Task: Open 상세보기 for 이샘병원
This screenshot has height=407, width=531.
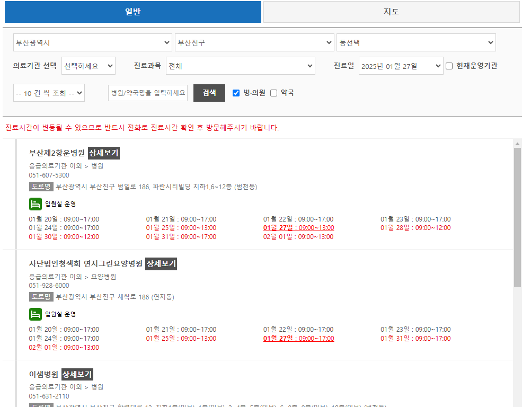Action: pyautogui.click(x=77, y=375)
